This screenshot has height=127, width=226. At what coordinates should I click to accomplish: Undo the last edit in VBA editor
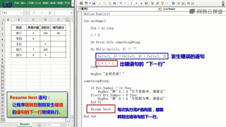tap(121, 3)
